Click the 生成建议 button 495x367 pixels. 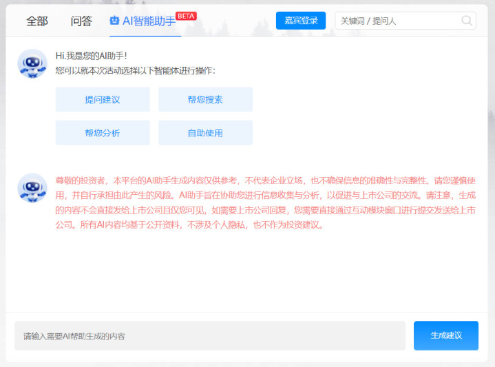446,336
